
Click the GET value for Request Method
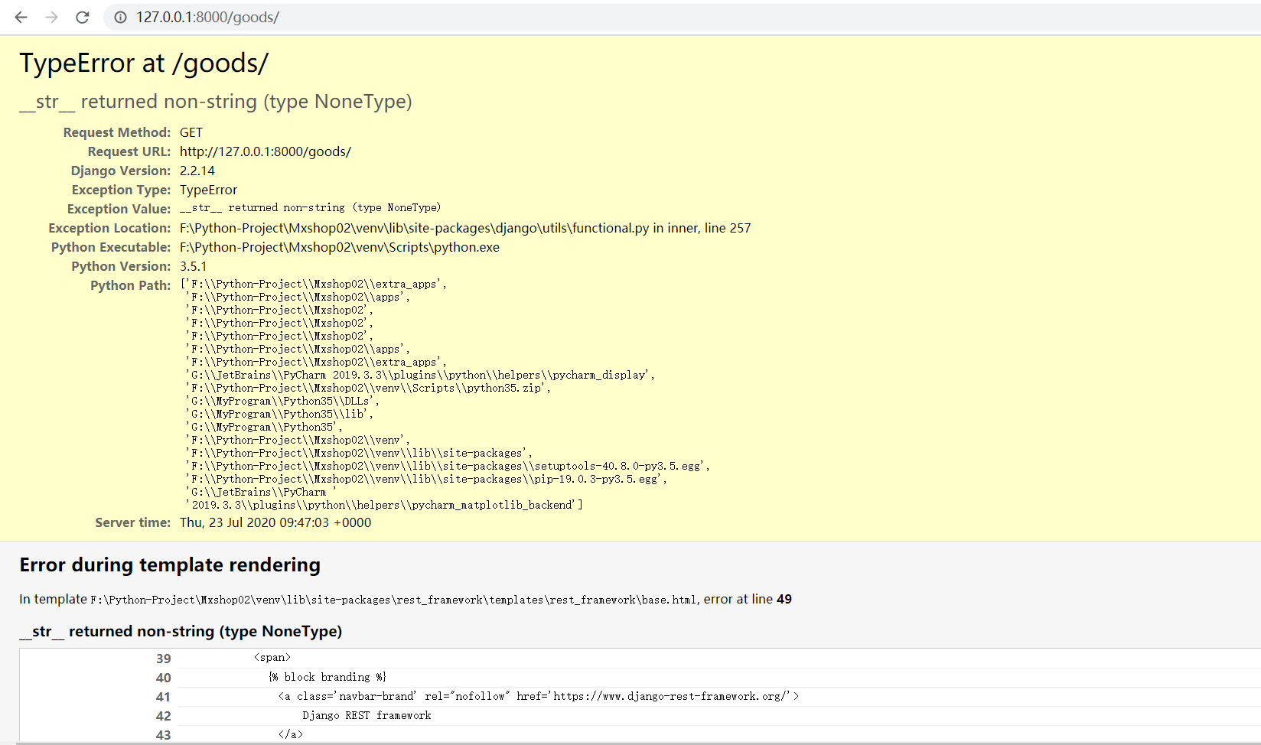(x=191, y=132)
